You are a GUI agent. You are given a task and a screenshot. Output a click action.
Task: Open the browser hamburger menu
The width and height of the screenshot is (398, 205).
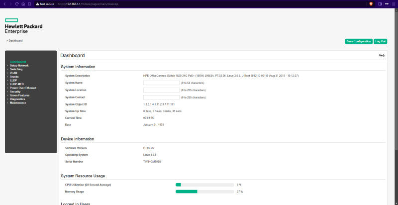[394, 4]
